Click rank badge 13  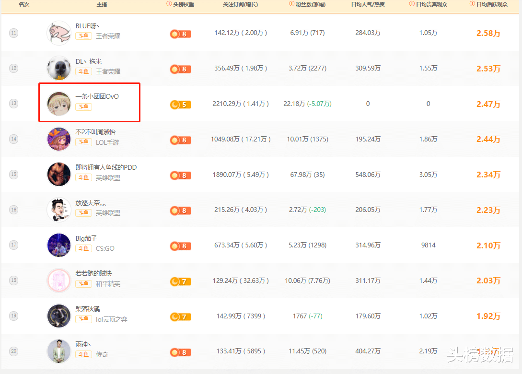tap(13, 104)
